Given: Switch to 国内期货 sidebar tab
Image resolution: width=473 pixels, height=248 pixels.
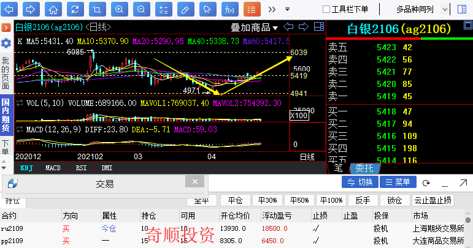Looking at the screenshot, I should [6, 115].
